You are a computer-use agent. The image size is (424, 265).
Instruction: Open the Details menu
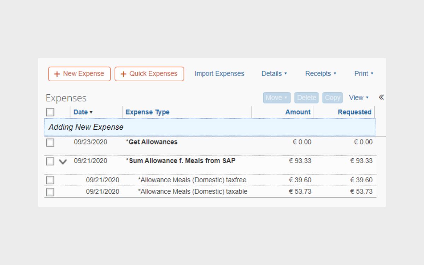pyautogui.click(x=272, y=73)
